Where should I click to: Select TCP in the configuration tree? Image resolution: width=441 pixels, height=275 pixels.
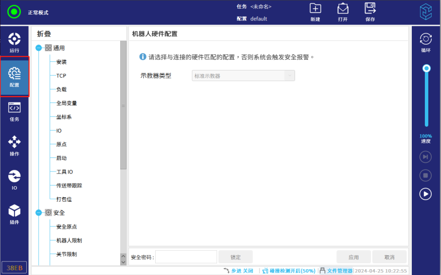point(61,76)
